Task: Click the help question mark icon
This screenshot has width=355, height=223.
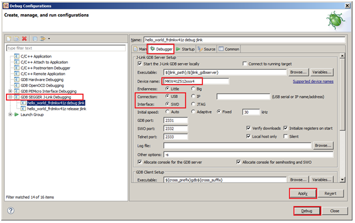Action: click(x=11, y=211)
